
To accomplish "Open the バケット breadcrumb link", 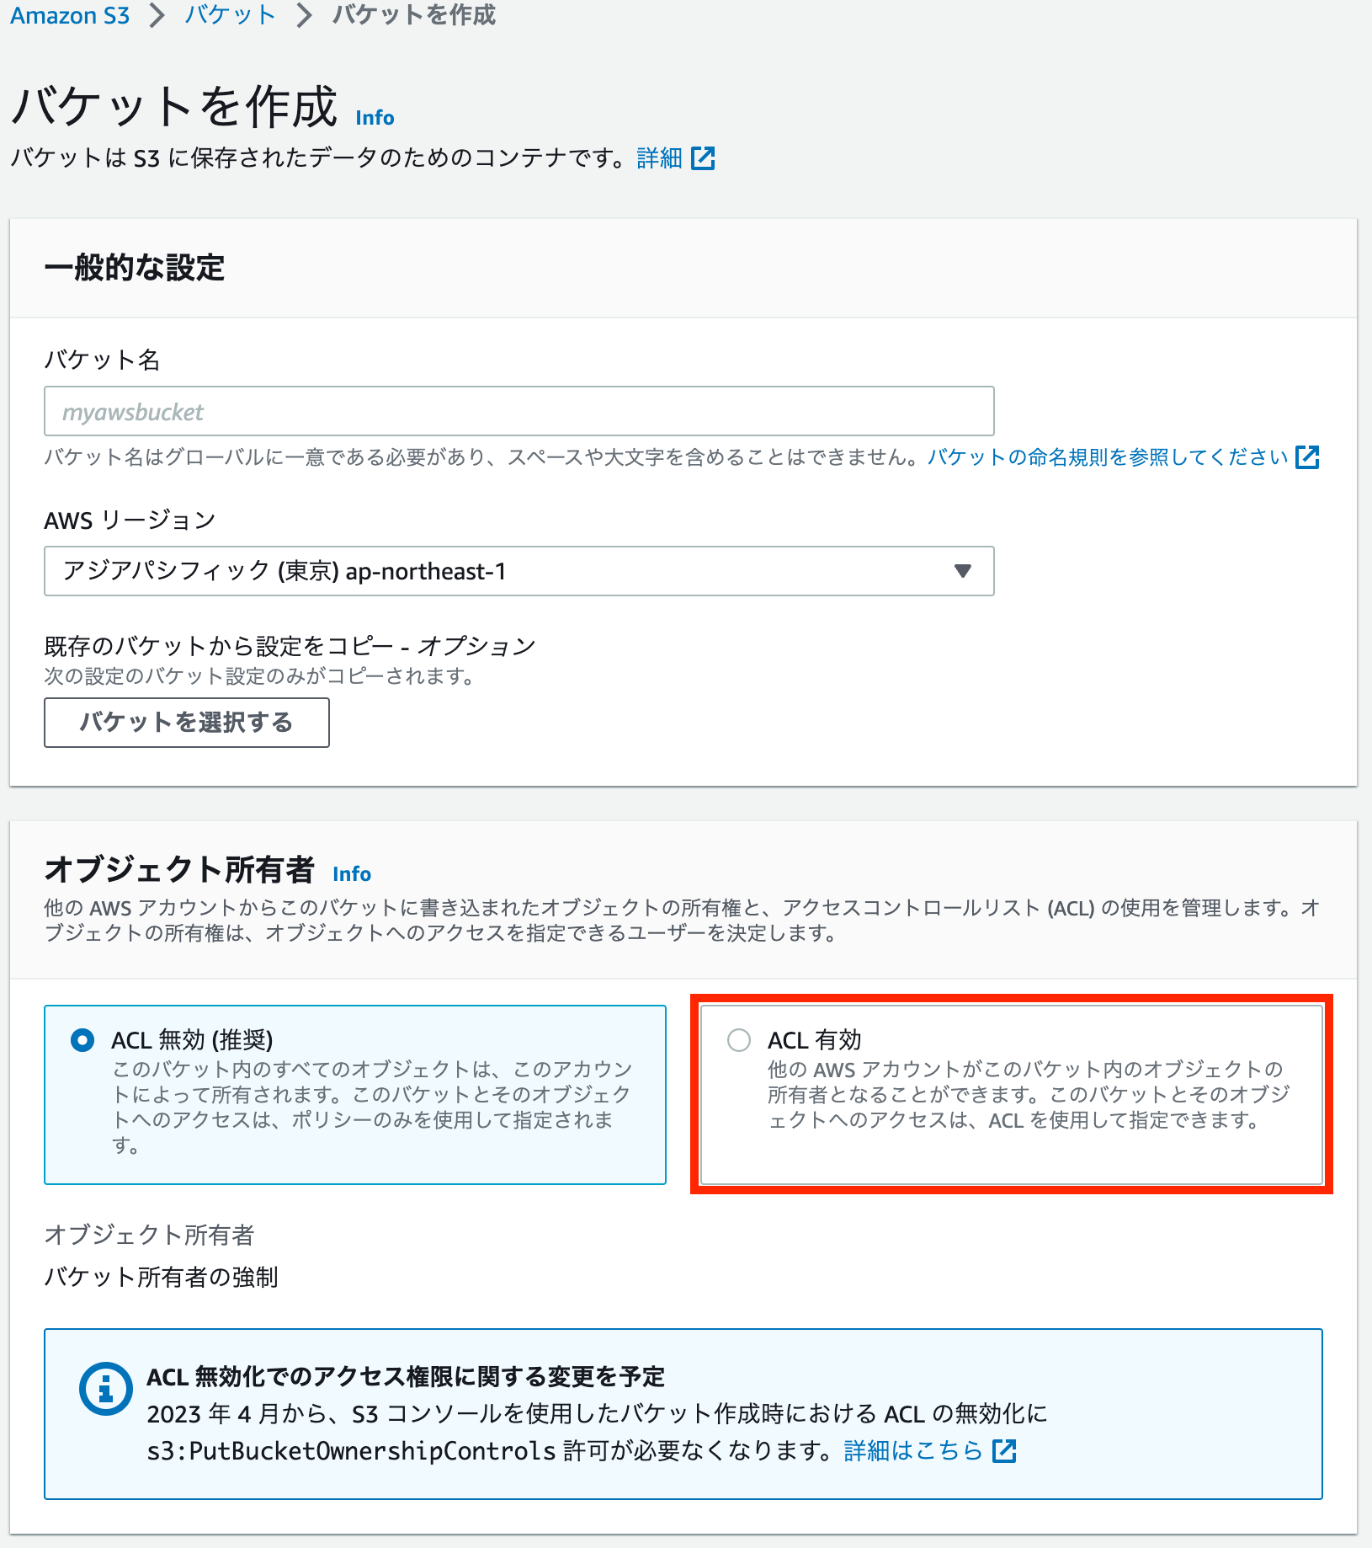I will pos(229,15).
